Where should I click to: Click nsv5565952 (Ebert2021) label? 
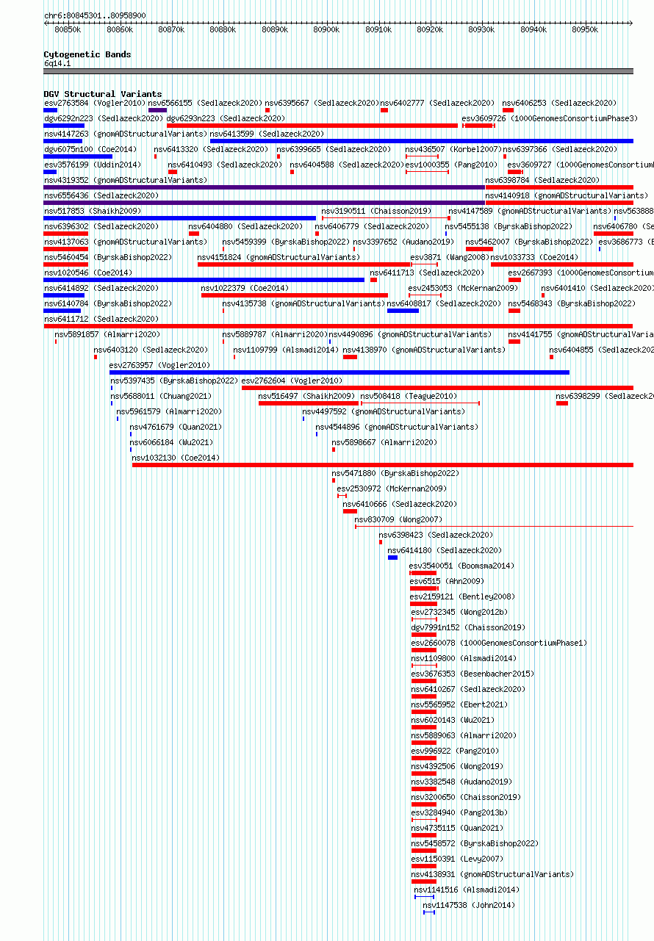coord(459,704)
